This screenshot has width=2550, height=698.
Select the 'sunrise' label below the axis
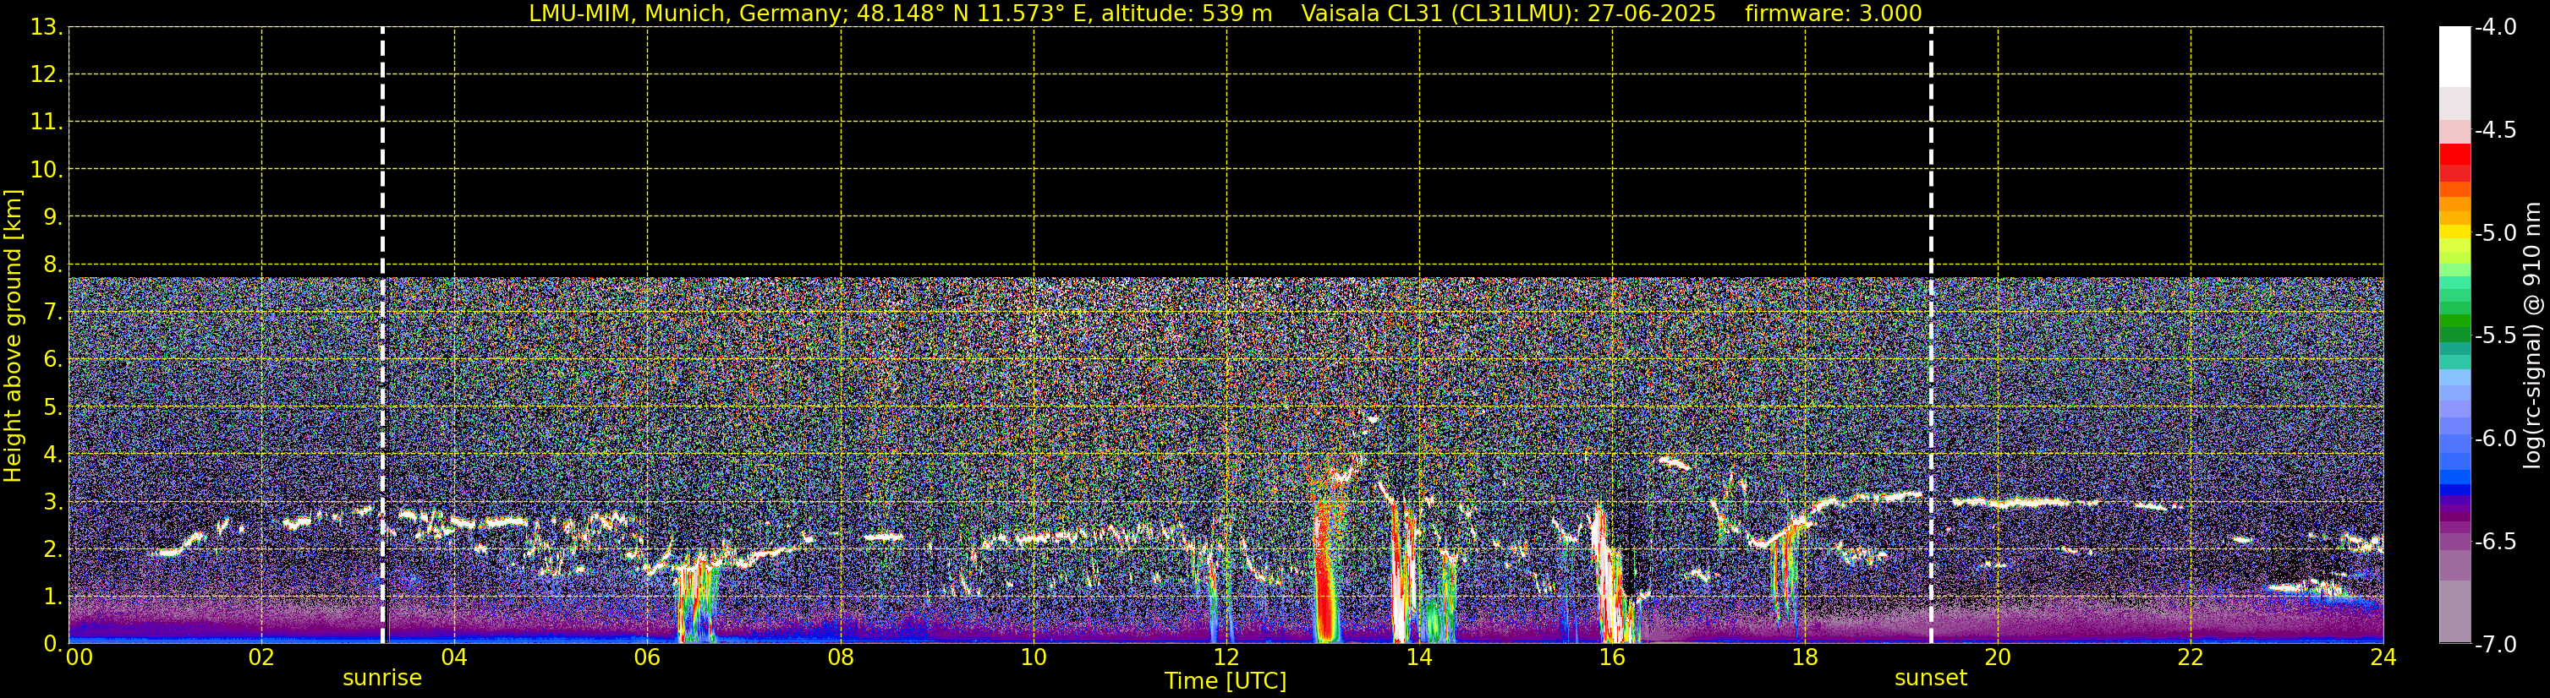[x=382, y=679]
